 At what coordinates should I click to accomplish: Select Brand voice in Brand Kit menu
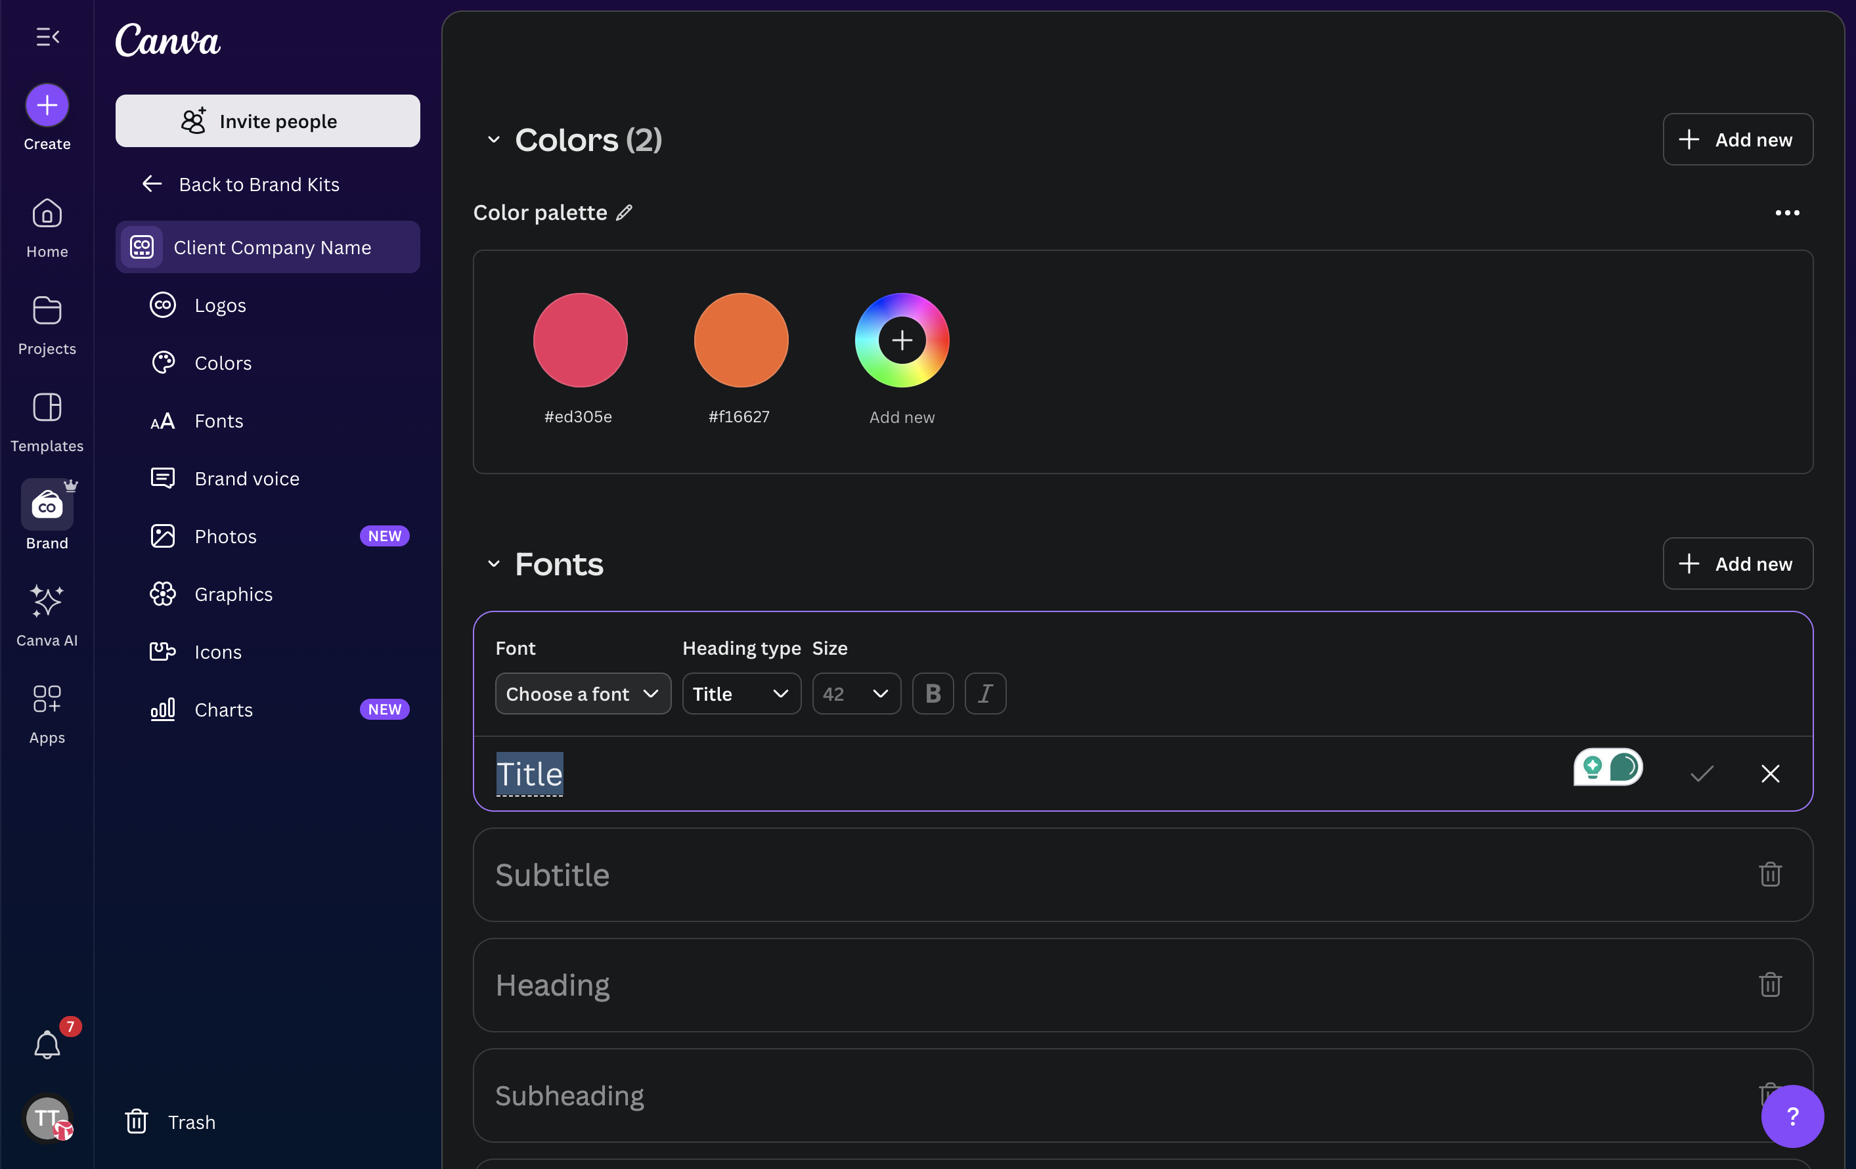tap(267, 479)
